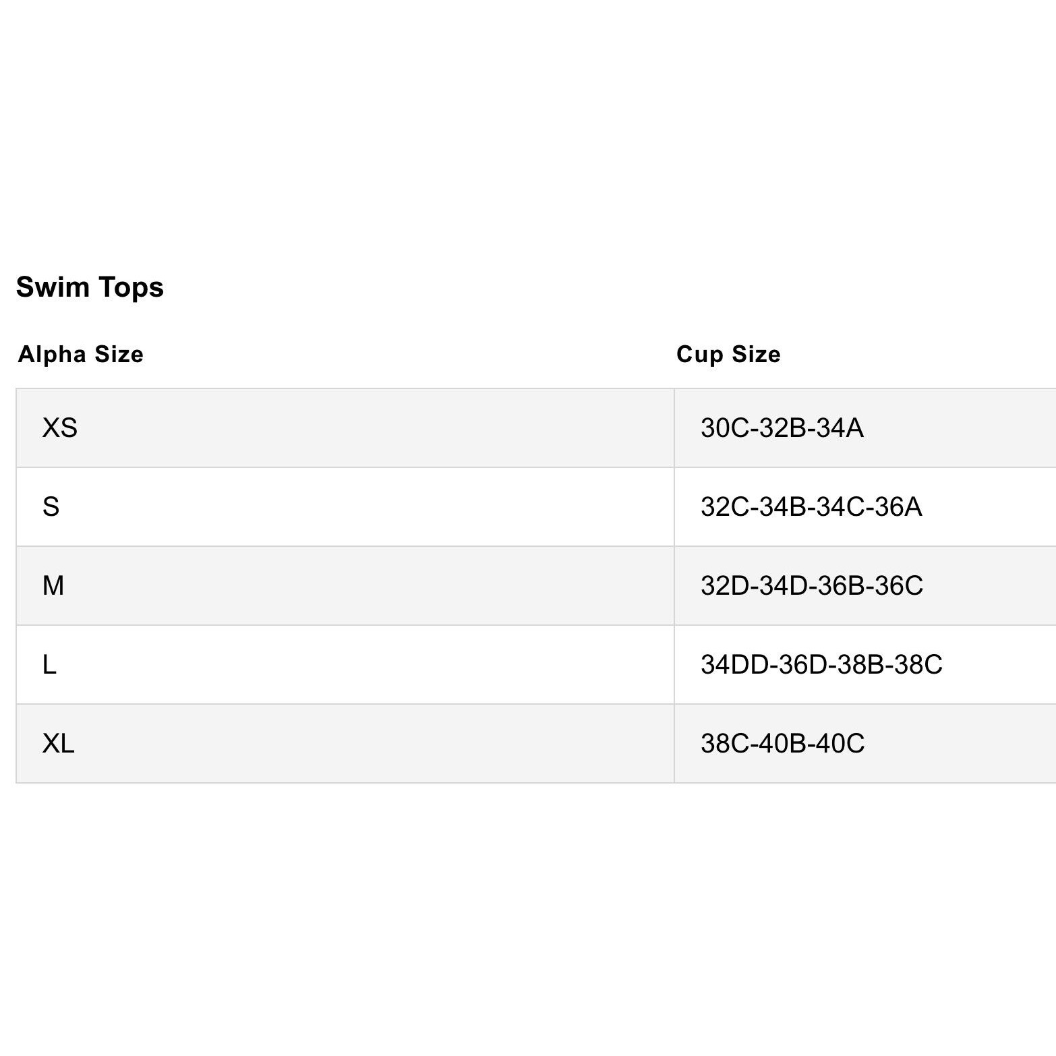Click the Alpha Size column header

(80, 354)
